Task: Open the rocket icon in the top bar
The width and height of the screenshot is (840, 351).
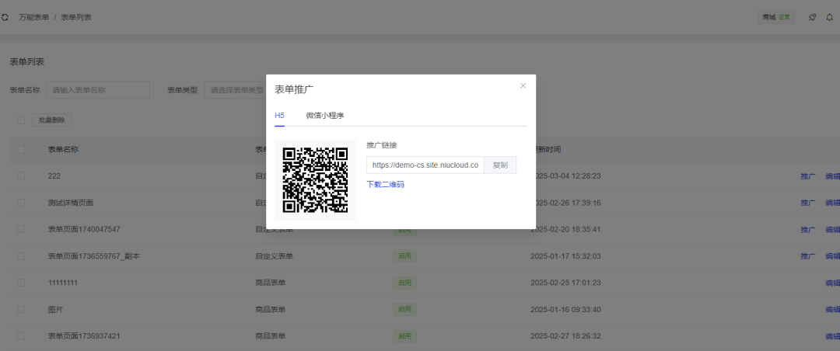Action: pos(812,17)
